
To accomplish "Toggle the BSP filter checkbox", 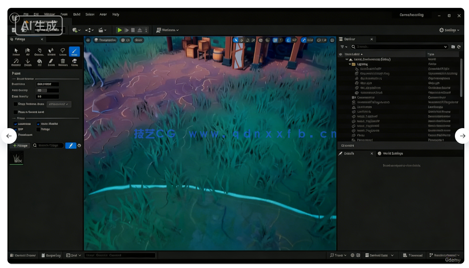I will 15,130.
